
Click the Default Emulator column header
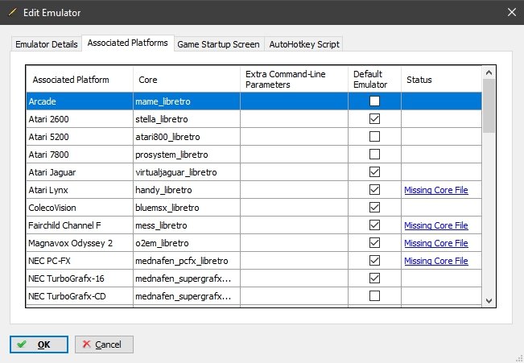(x=374, y=79)
